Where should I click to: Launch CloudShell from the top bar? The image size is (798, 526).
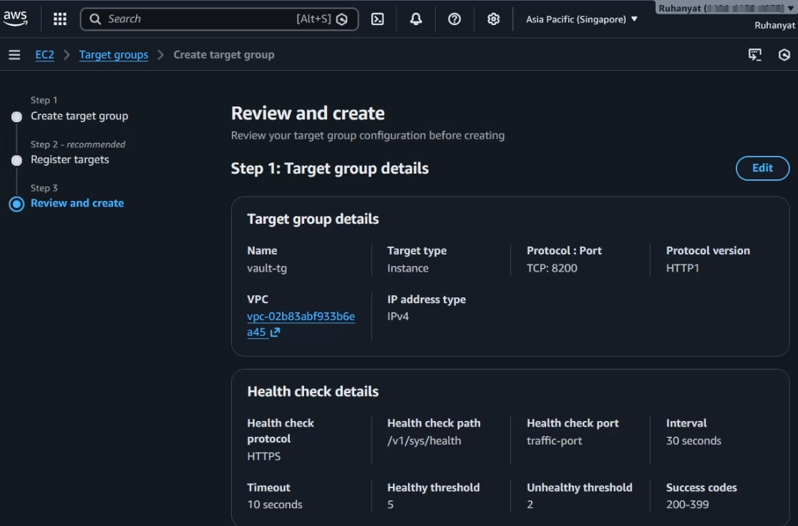(378, 19)
